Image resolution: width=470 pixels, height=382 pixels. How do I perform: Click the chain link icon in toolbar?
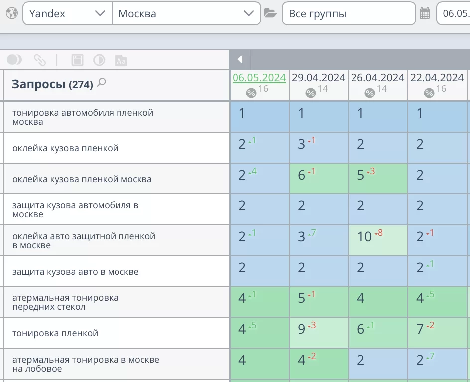(39, 60)
